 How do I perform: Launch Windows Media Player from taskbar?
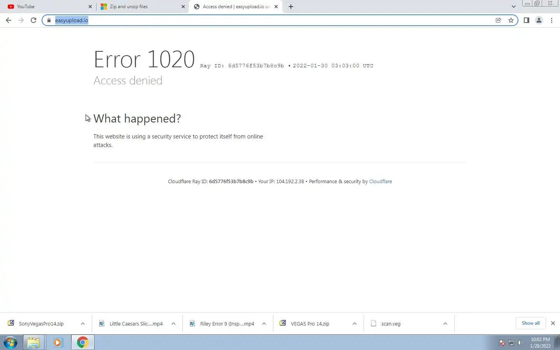[58, 343]
